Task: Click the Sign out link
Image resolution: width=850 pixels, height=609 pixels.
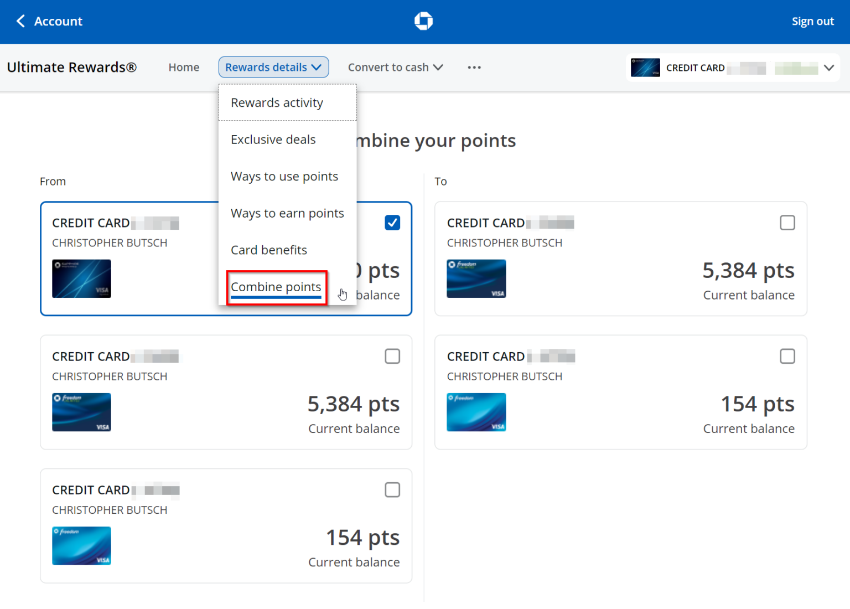Action: (812, 20)
